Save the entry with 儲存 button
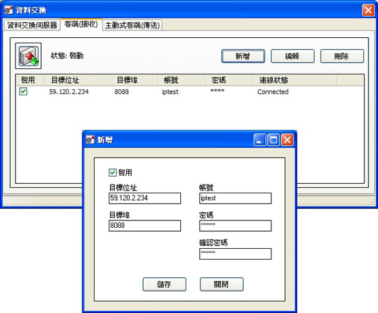 (x=165, y=284)
